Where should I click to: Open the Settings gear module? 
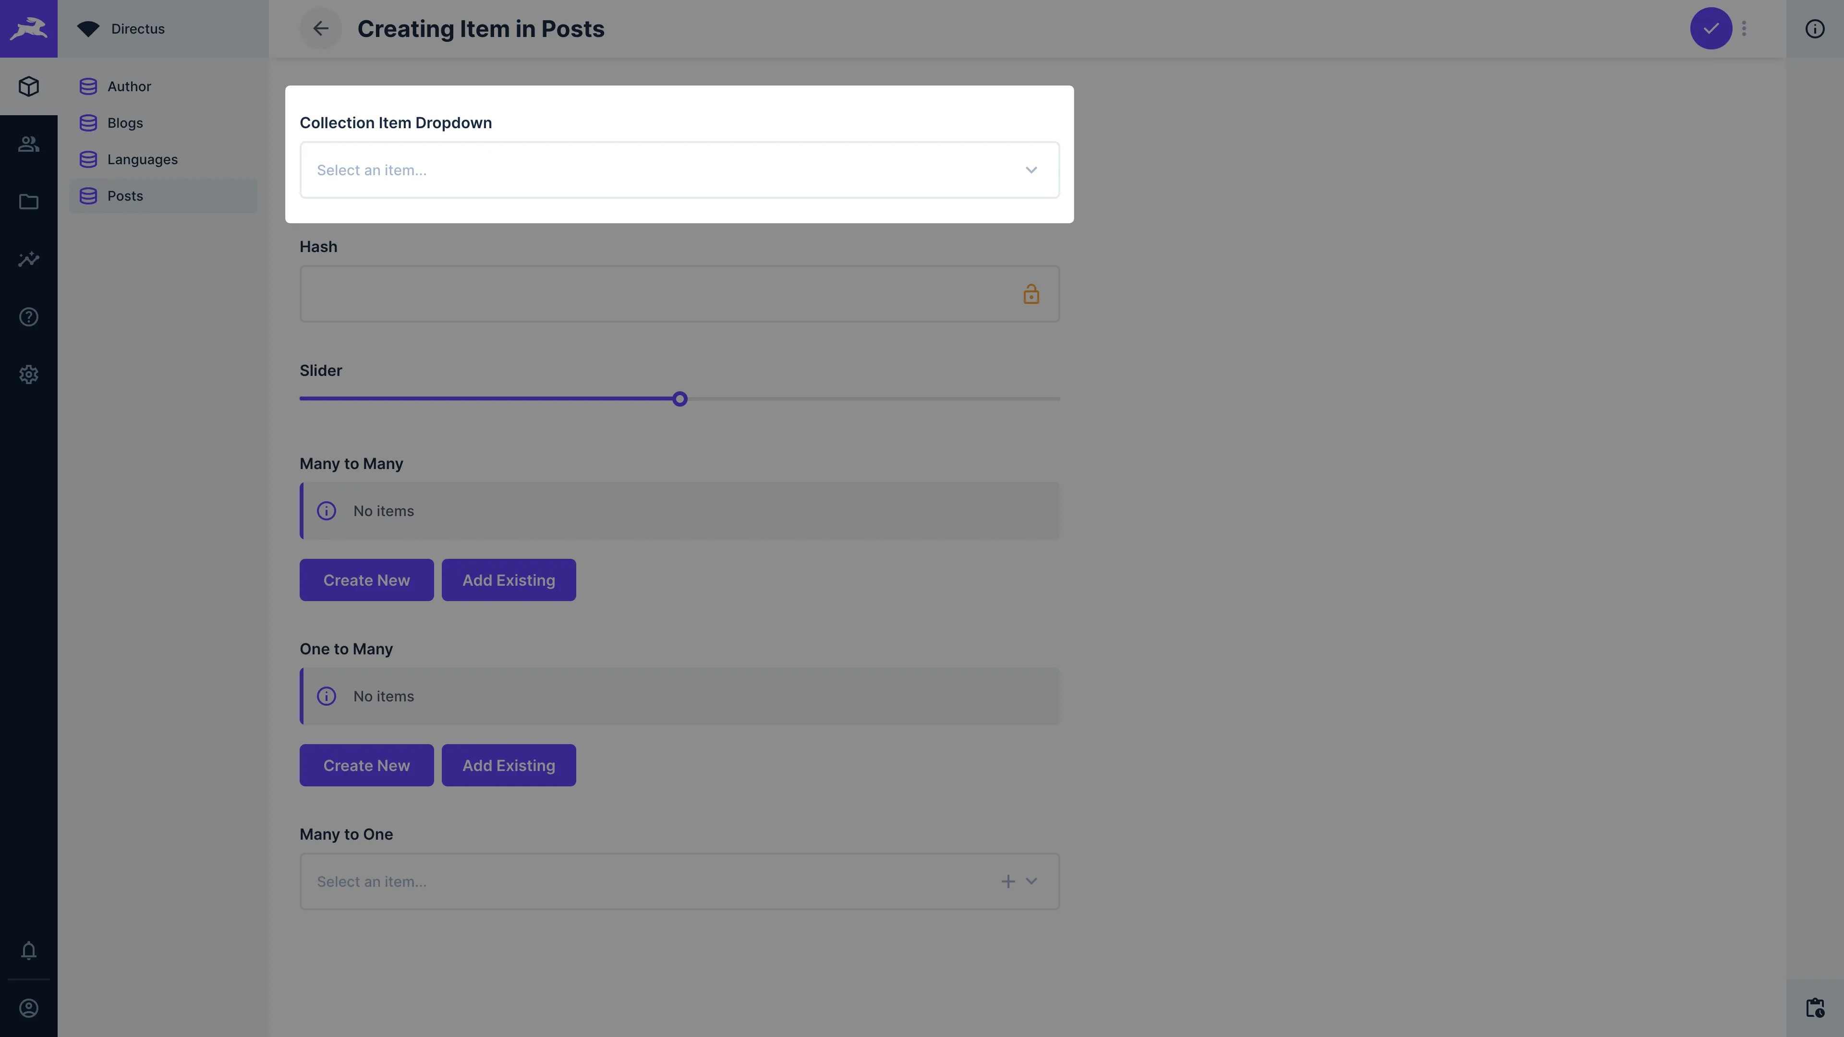point(29,374)
